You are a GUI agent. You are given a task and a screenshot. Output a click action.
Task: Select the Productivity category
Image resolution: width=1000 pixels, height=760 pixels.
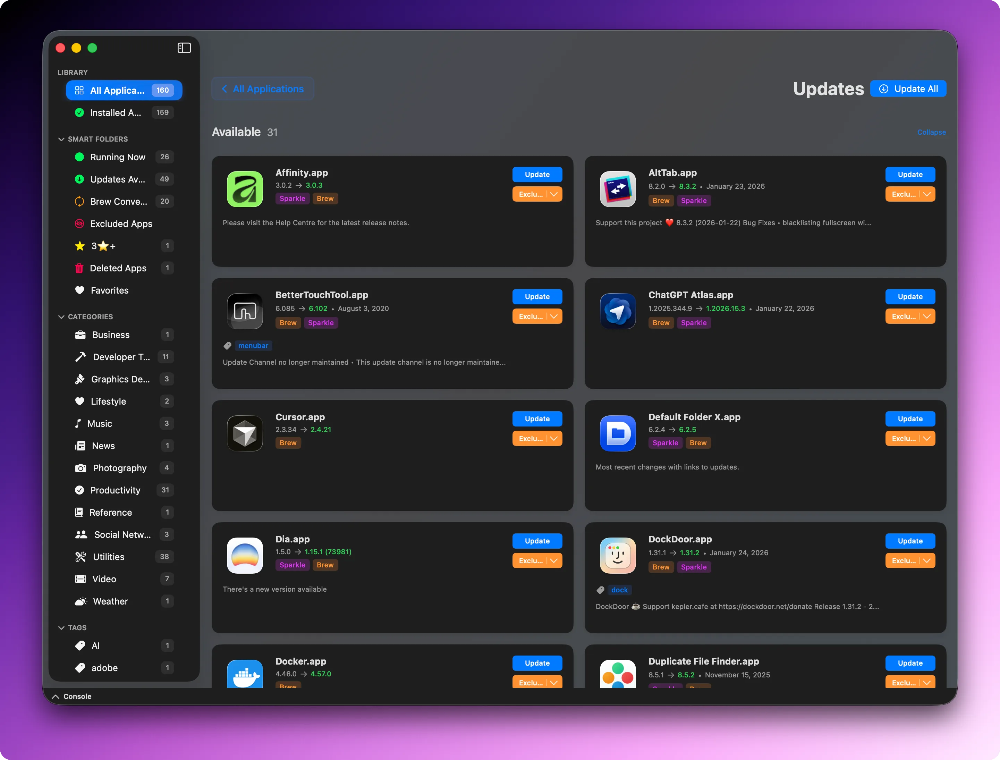(124, 490)
